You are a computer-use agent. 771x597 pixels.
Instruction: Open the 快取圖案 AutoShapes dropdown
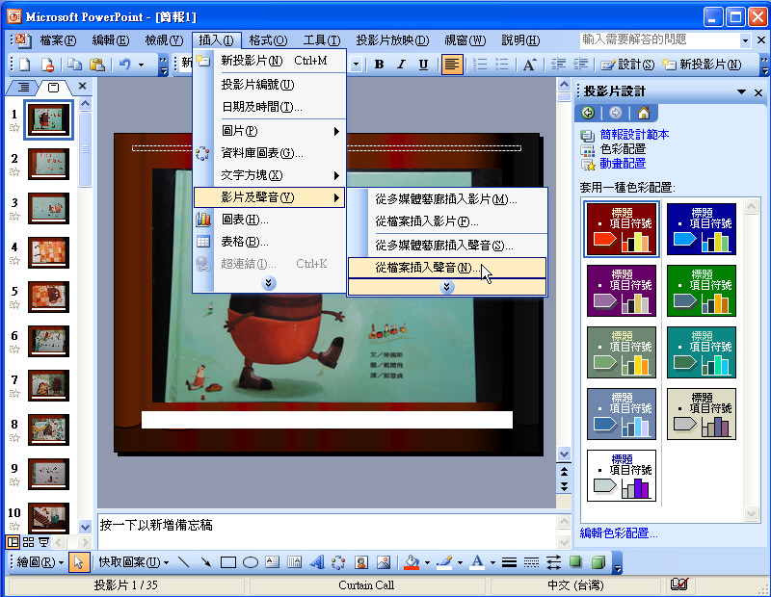point(133,561)
